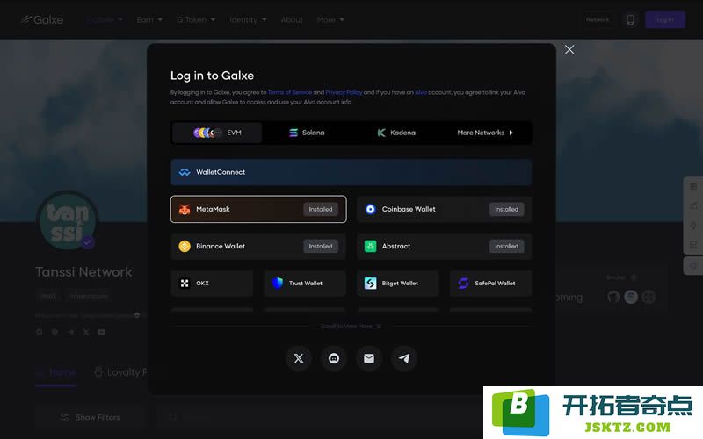703x439 pixels.
Task: Log in with Telegram icon
Action: pos(404,358)
